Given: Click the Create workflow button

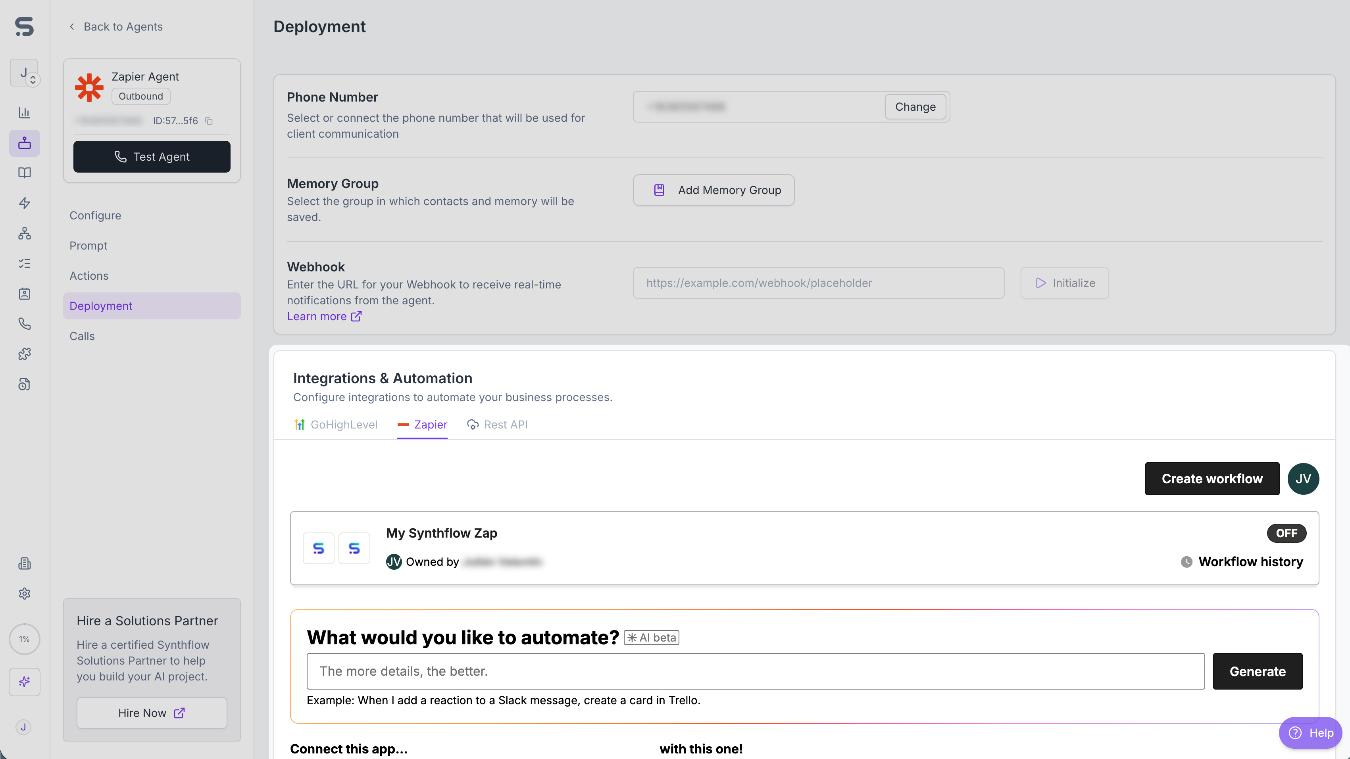Looking at the screenshot, I should coord(1212,479).
